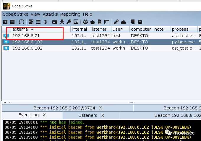Open the Credentials card icon
Image resolution: width=201 pixels, height=141 pixels.
point(55,22)
